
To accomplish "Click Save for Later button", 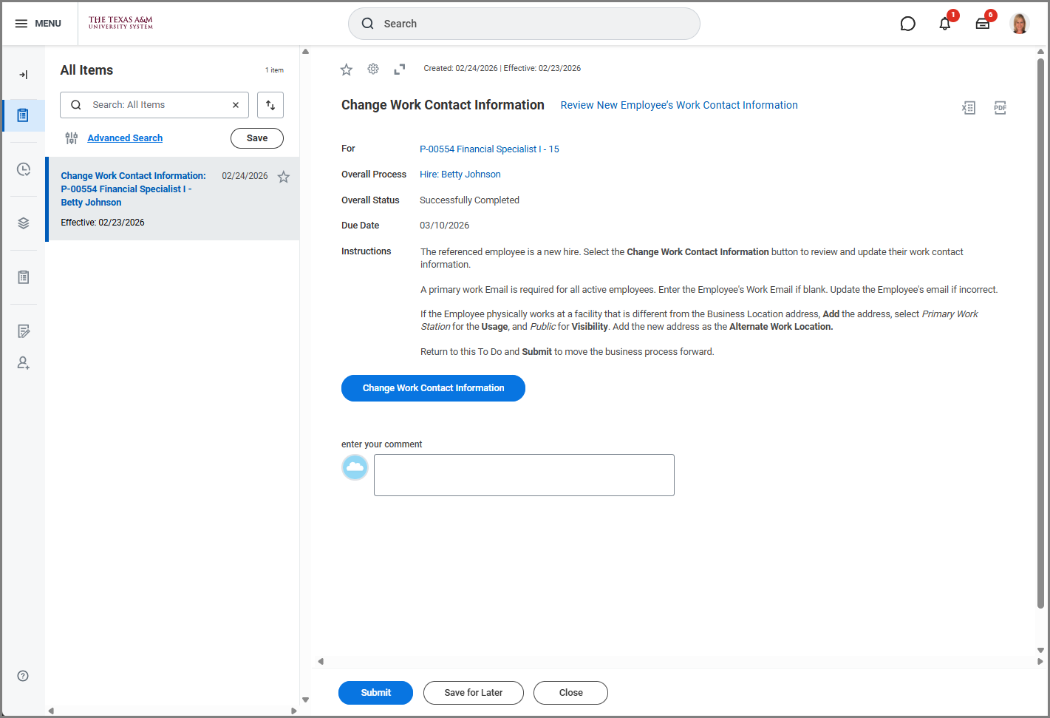I will pos(473,693).
